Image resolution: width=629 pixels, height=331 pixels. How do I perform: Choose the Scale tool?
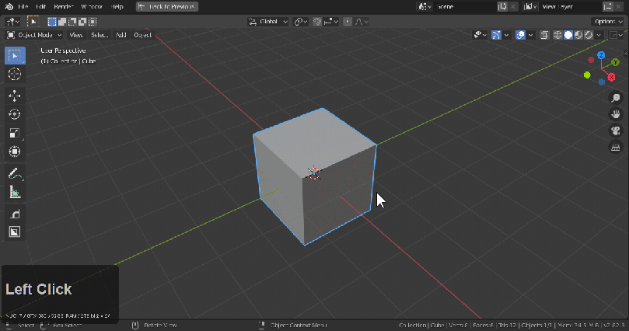click(x=14, y=133)
